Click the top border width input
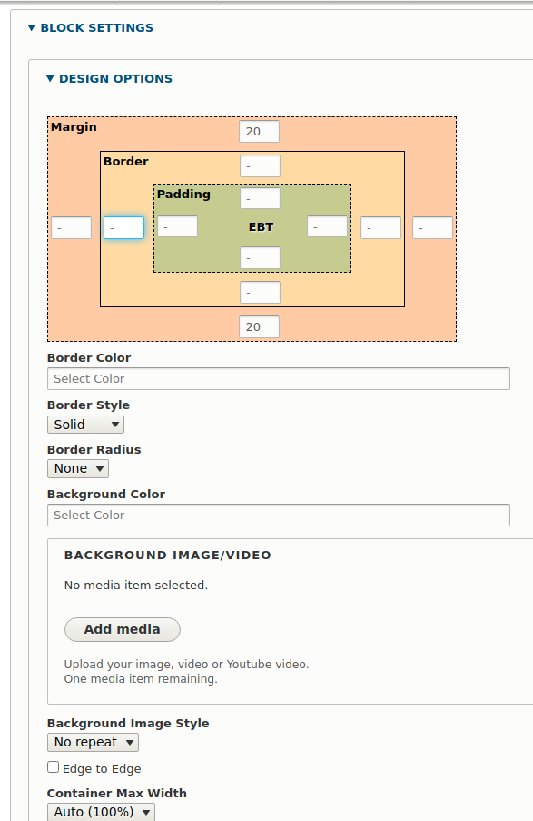Viewport: 533px width, 821px height. tap(260, 166)
